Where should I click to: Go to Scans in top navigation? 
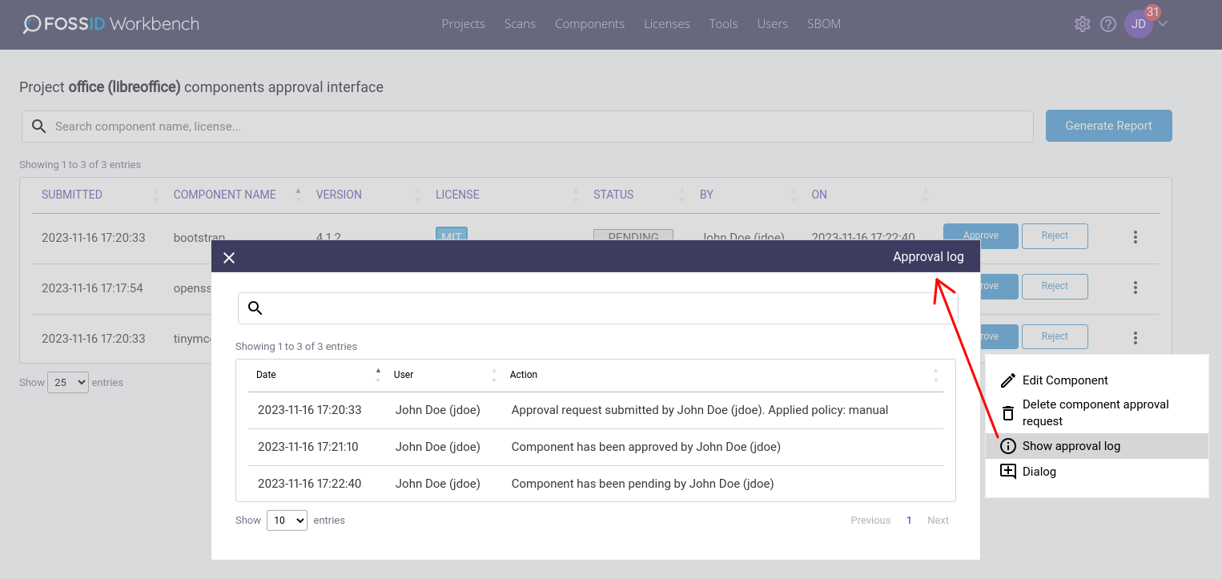tap(520, 24)
